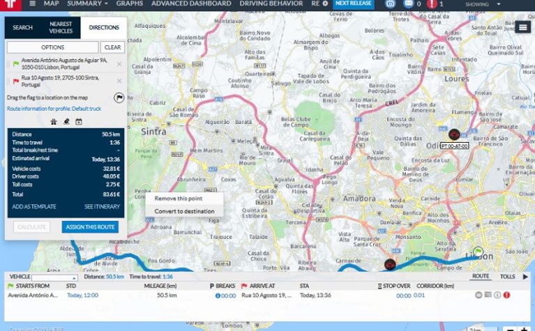The width and height of the screenshot is (535, 331).
Task: Click the Avenida António A... start cell
Action: [x=33, y=295]
